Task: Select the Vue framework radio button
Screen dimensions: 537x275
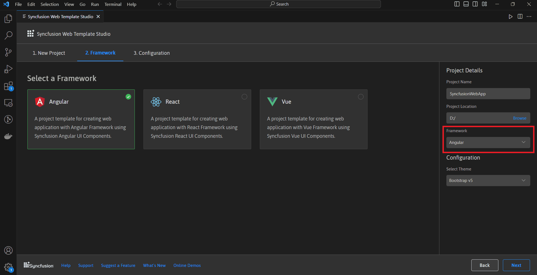Action: (361, 97)
